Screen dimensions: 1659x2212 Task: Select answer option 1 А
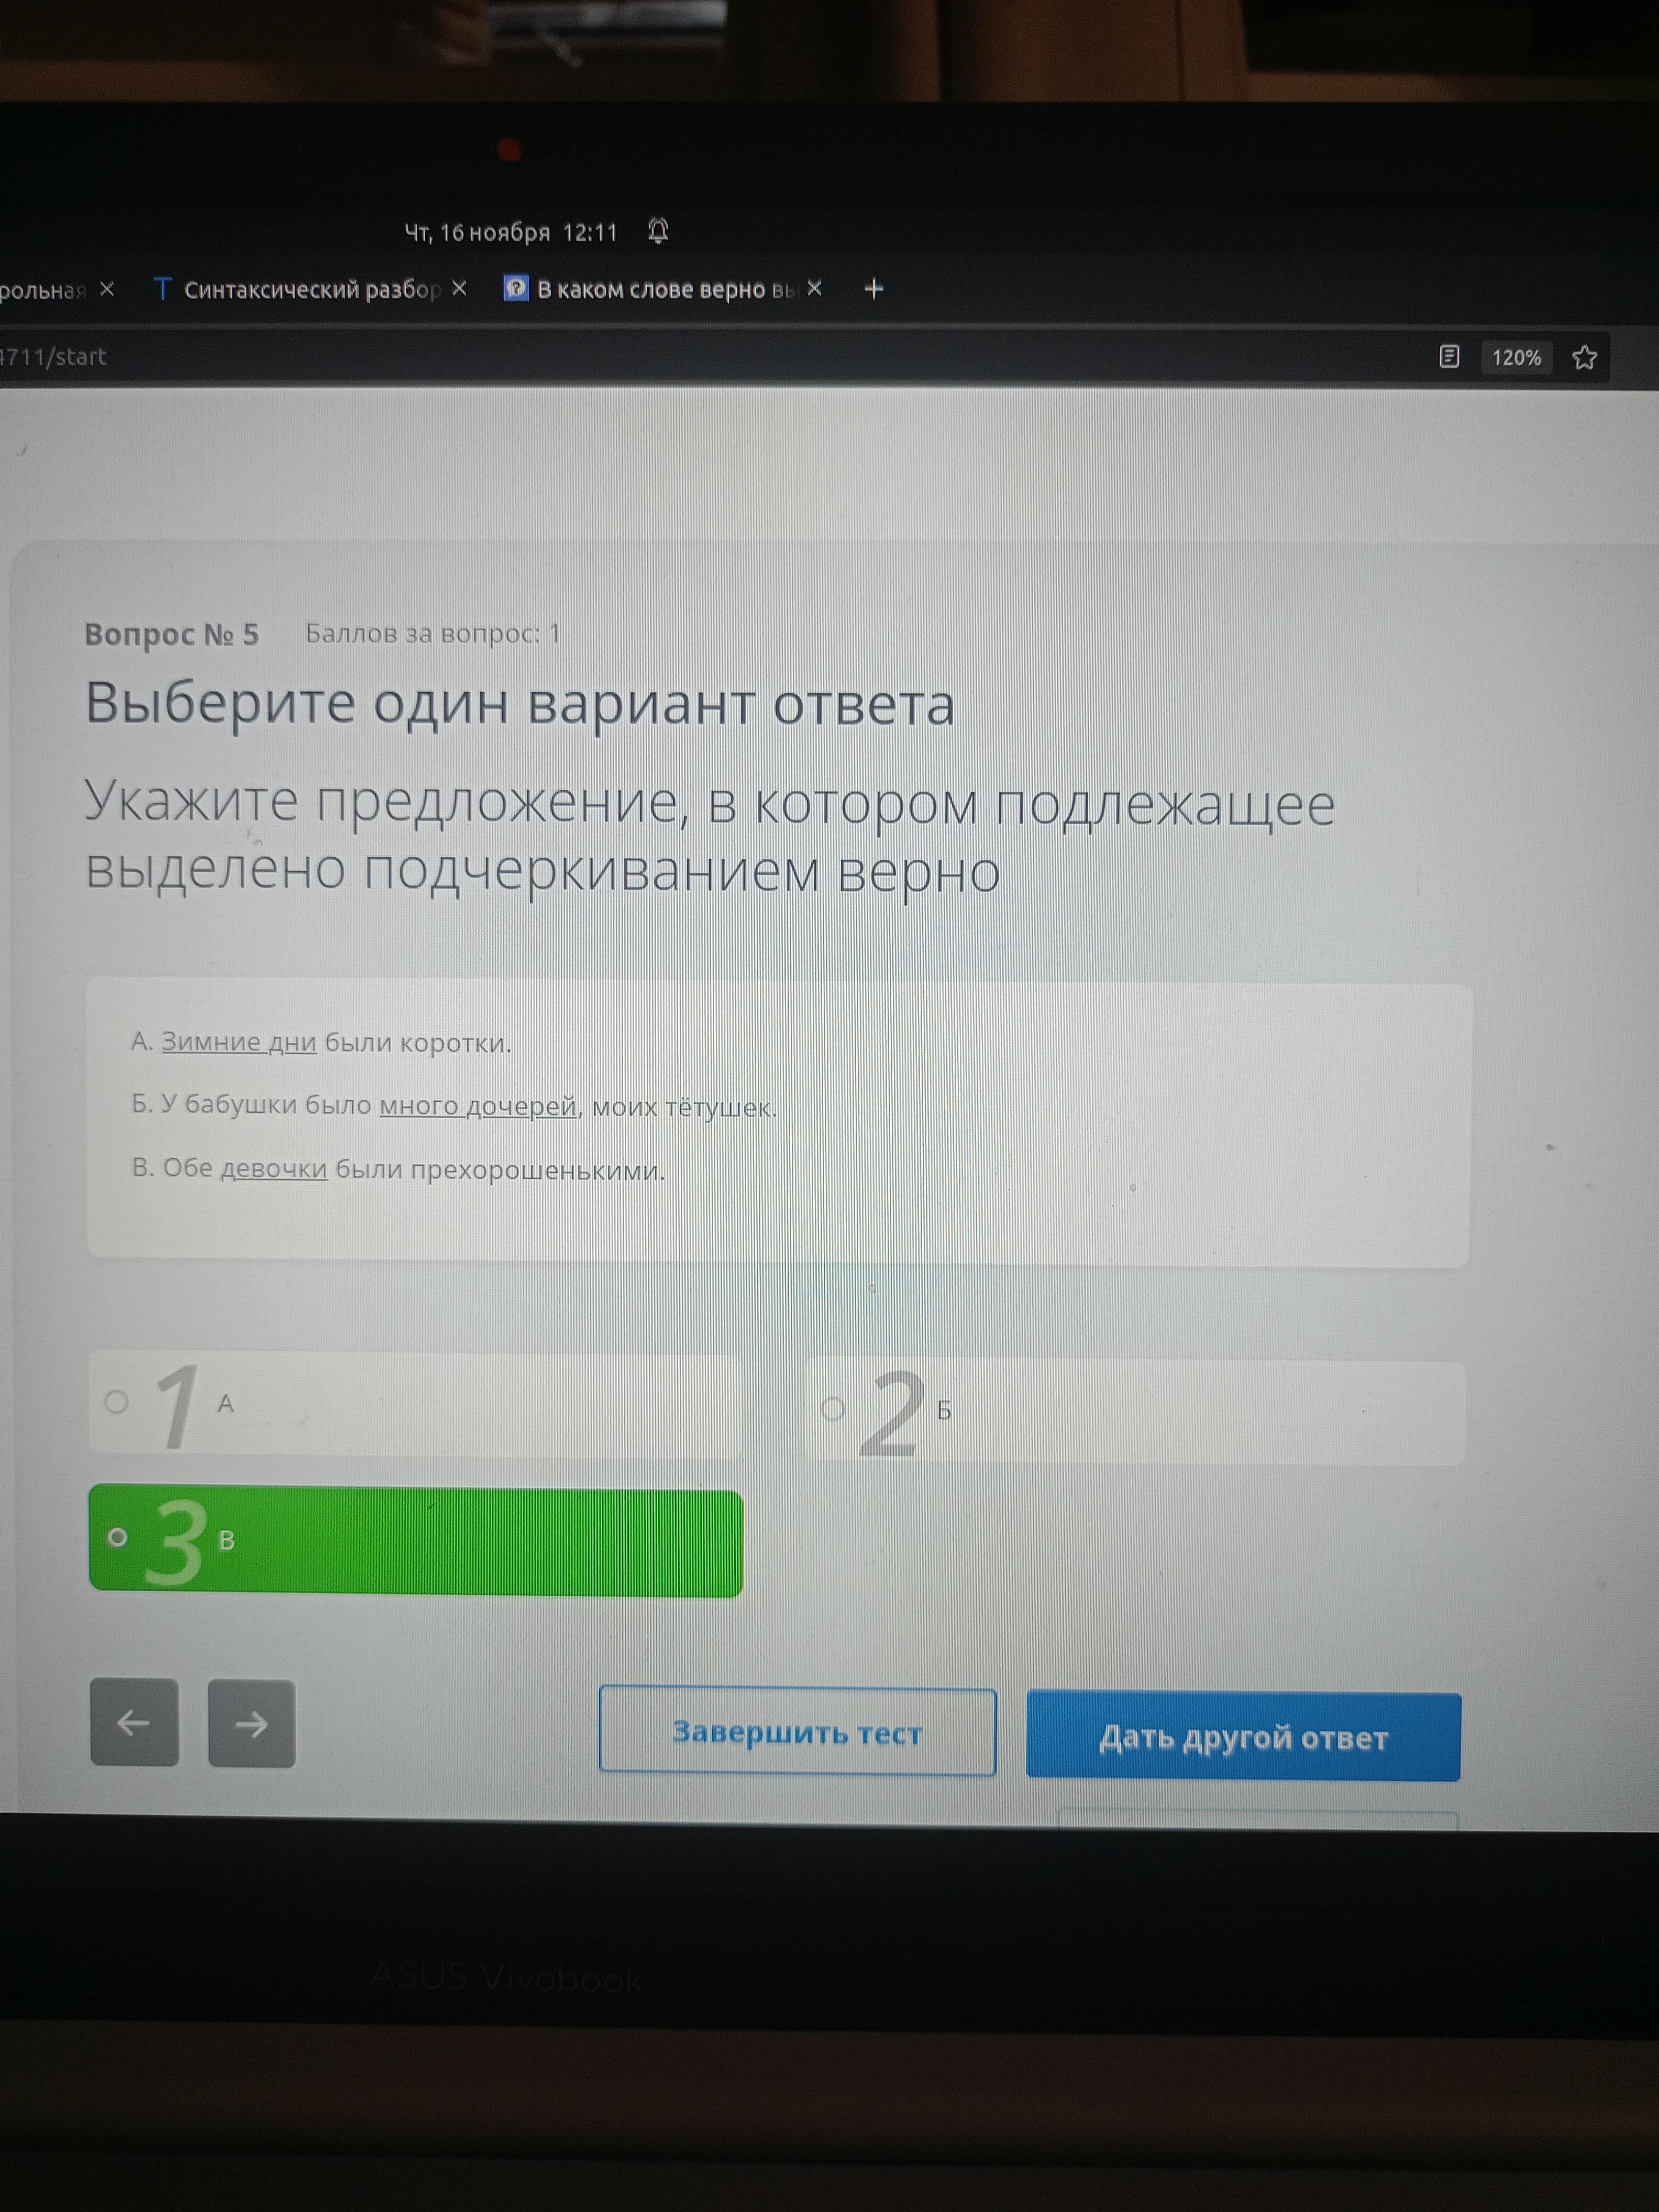tap(415, 1404)
